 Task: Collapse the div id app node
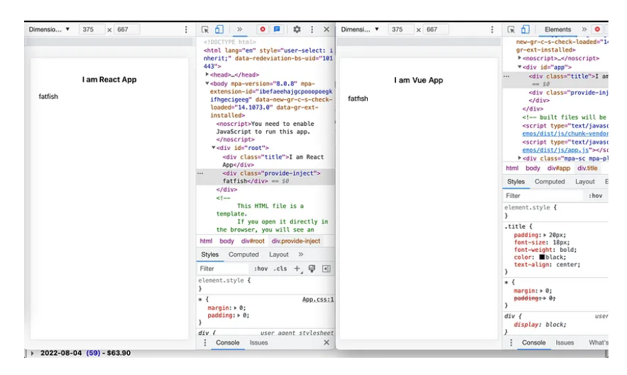click(x=520, y=67)
